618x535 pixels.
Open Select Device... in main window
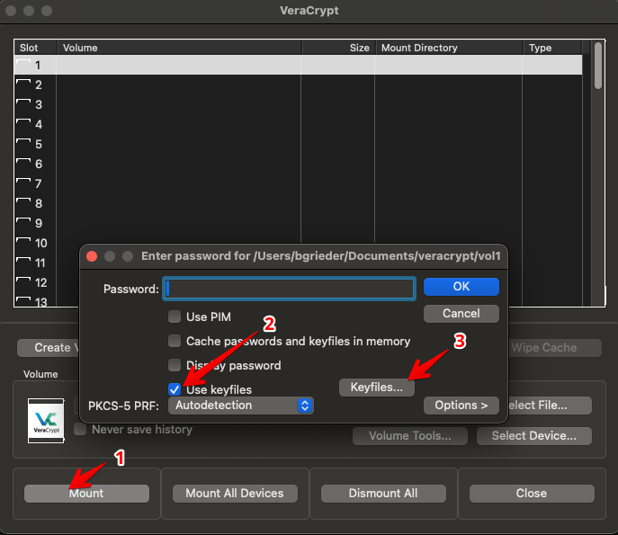tap(534, 436)
